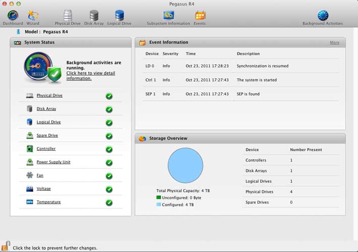Click green check status for Fan

109,176
